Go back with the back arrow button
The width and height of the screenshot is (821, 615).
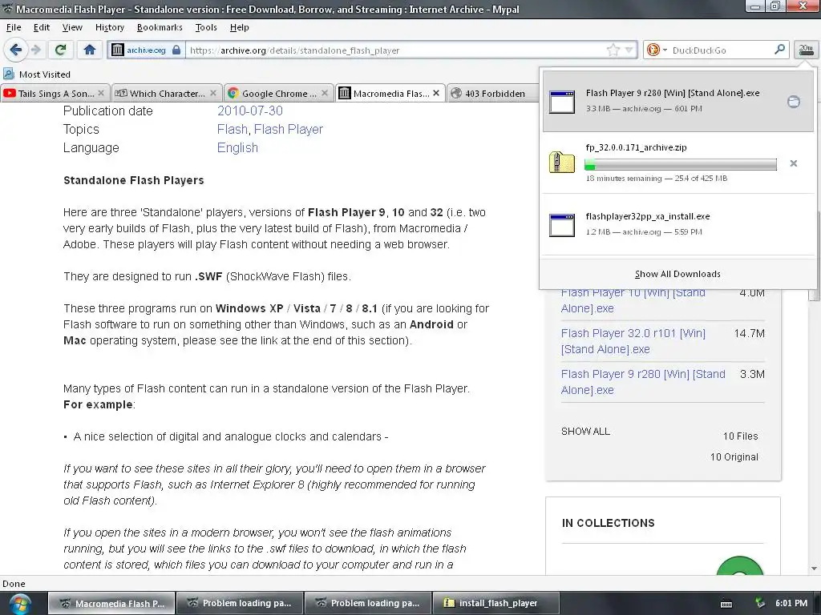pos(16,50)
